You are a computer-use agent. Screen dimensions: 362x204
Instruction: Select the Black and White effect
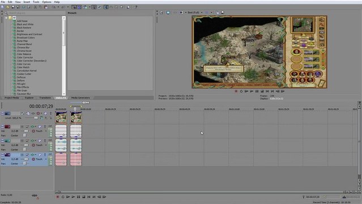click(25, 24)
